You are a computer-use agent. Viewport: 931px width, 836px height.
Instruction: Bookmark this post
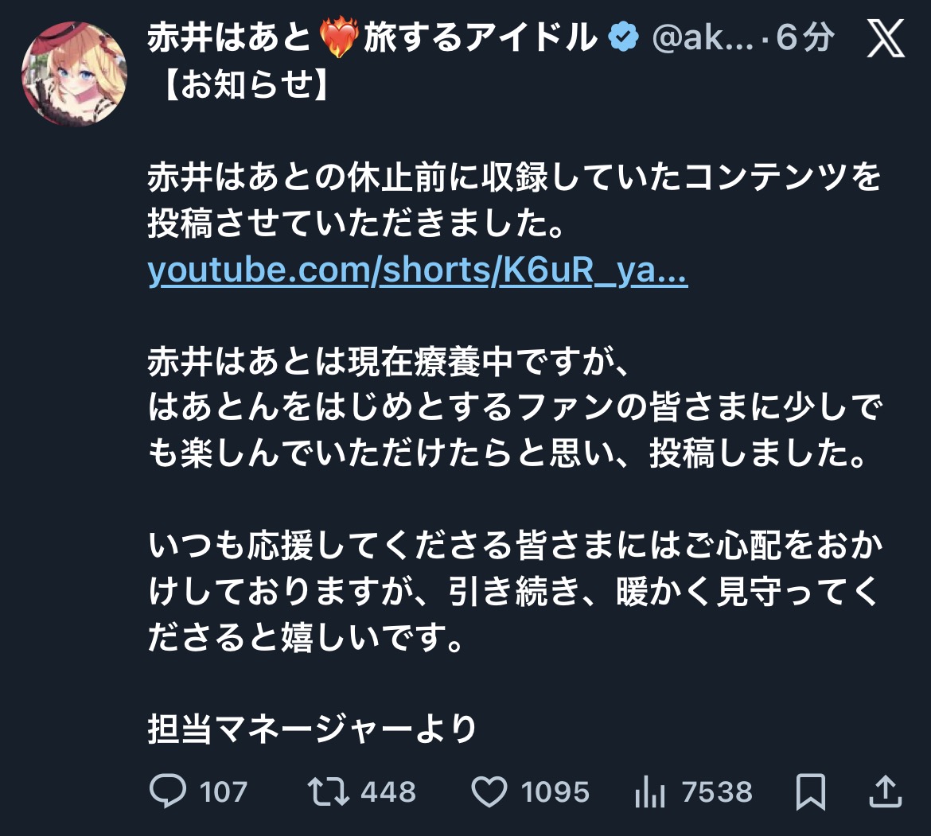coord(811,791)
